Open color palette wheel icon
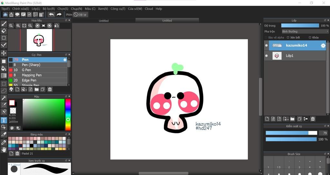 (x=12, y=128)
